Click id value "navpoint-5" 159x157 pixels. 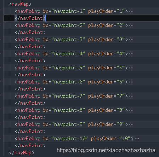click(x=68, y=68)
